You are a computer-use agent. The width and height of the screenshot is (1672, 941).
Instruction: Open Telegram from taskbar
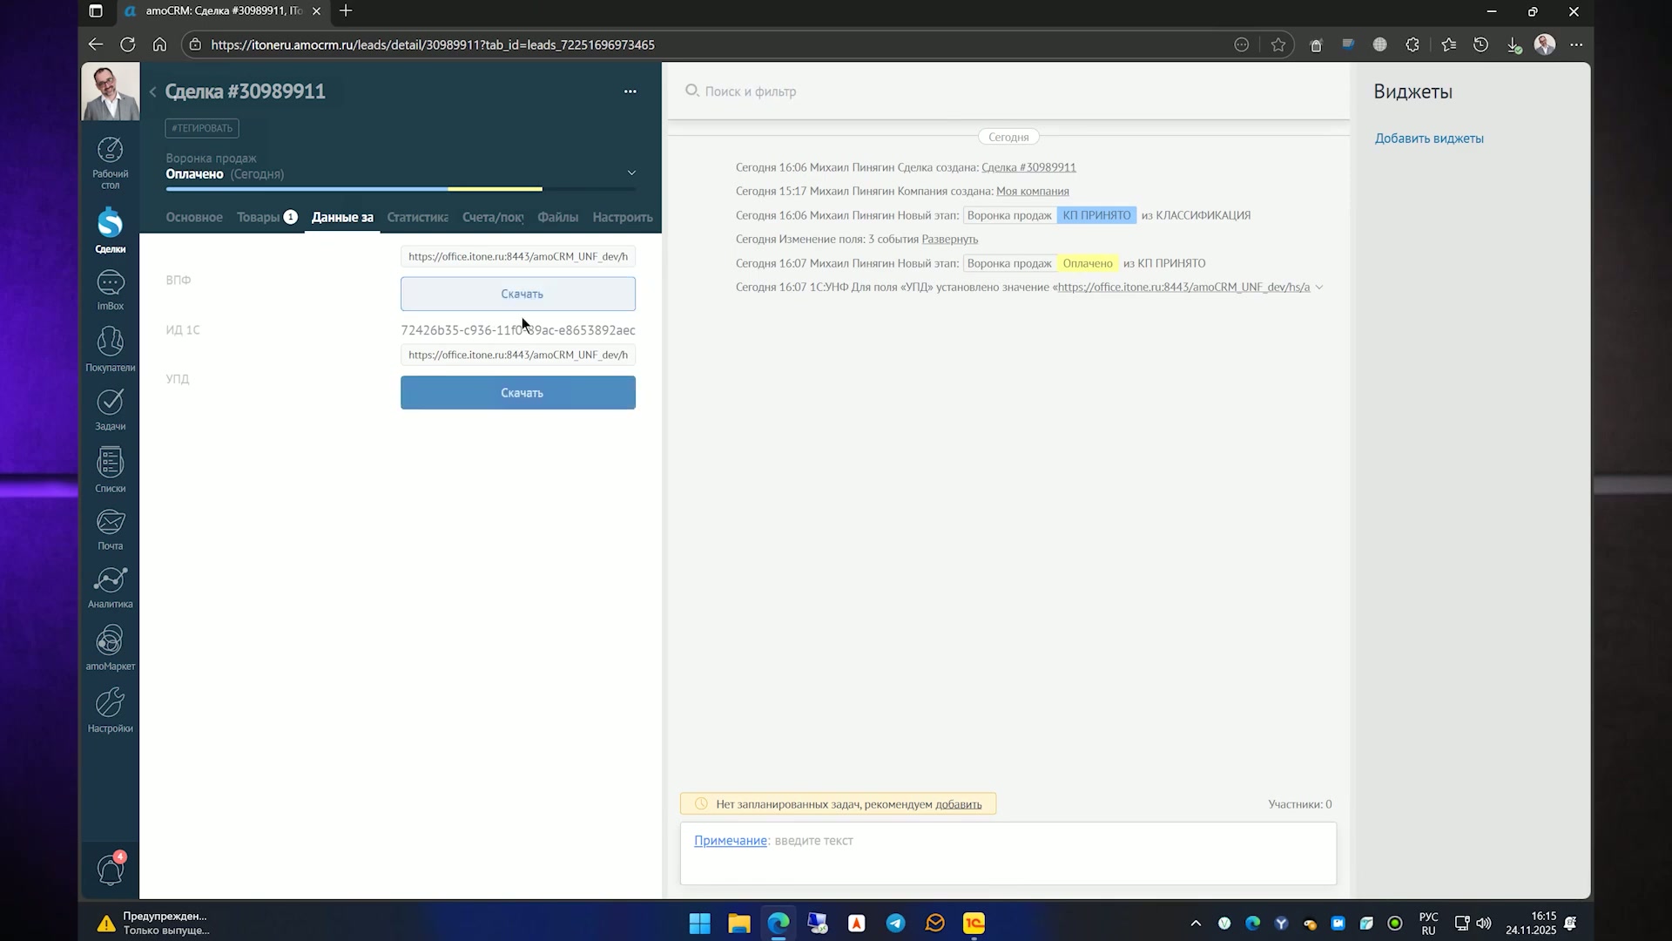(895, 923)
